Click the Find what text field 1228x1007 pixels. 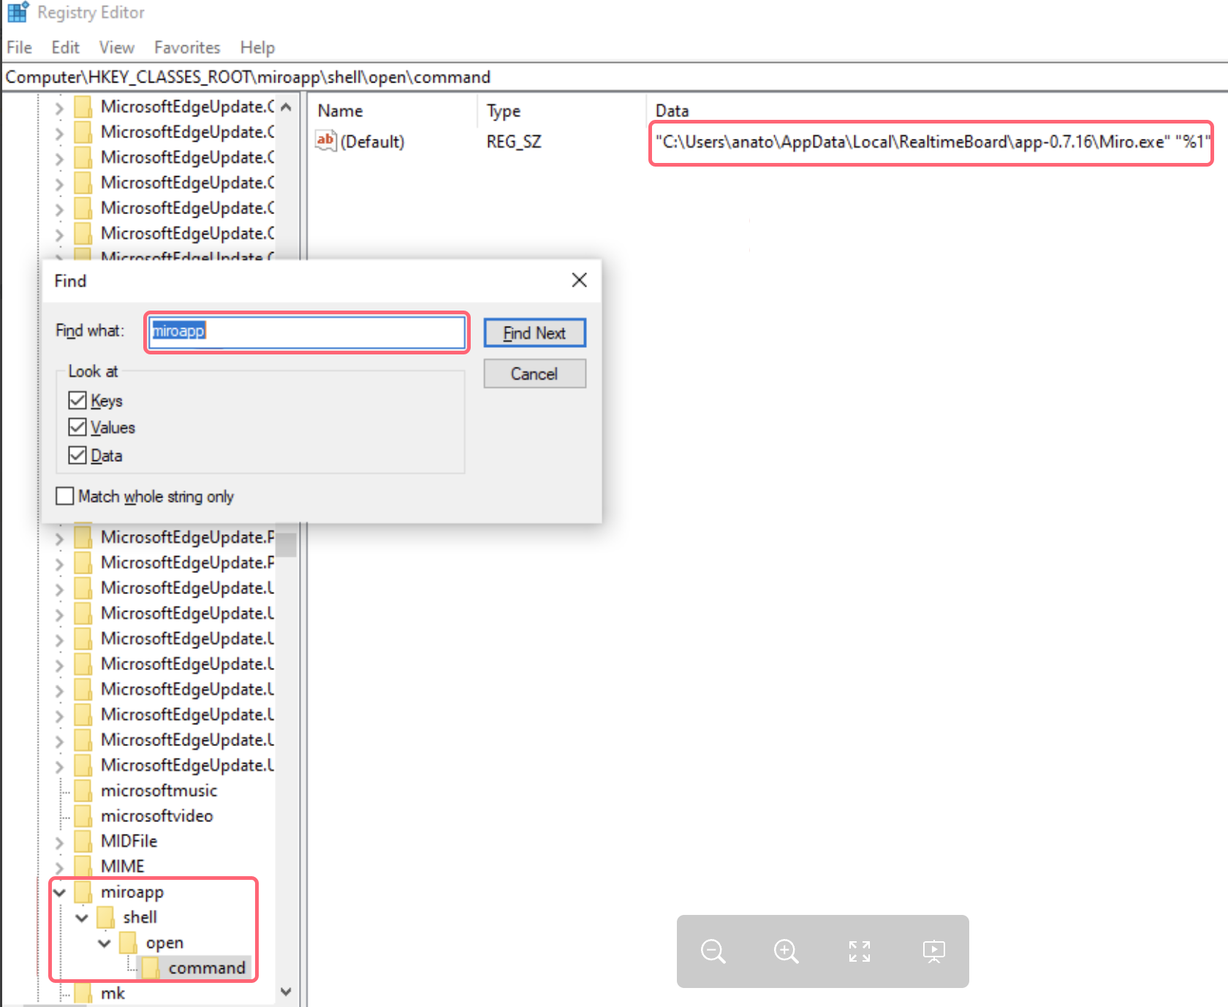(307, 332)
